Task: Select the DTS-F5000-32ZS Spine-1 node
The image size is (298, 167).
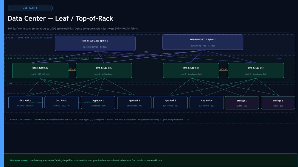Action: pos(95,43)
